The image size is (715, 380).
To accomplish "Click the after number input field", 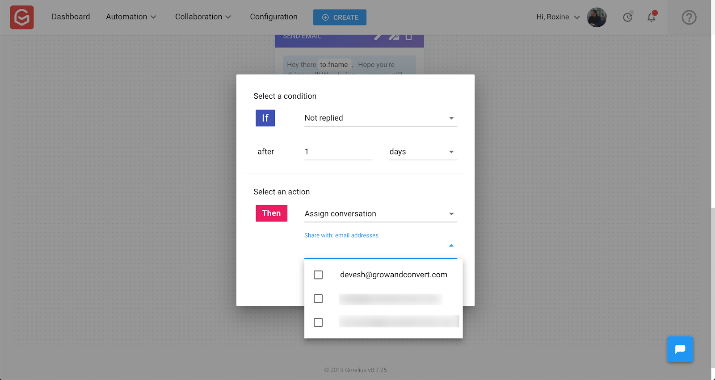I will coord(338,152).
